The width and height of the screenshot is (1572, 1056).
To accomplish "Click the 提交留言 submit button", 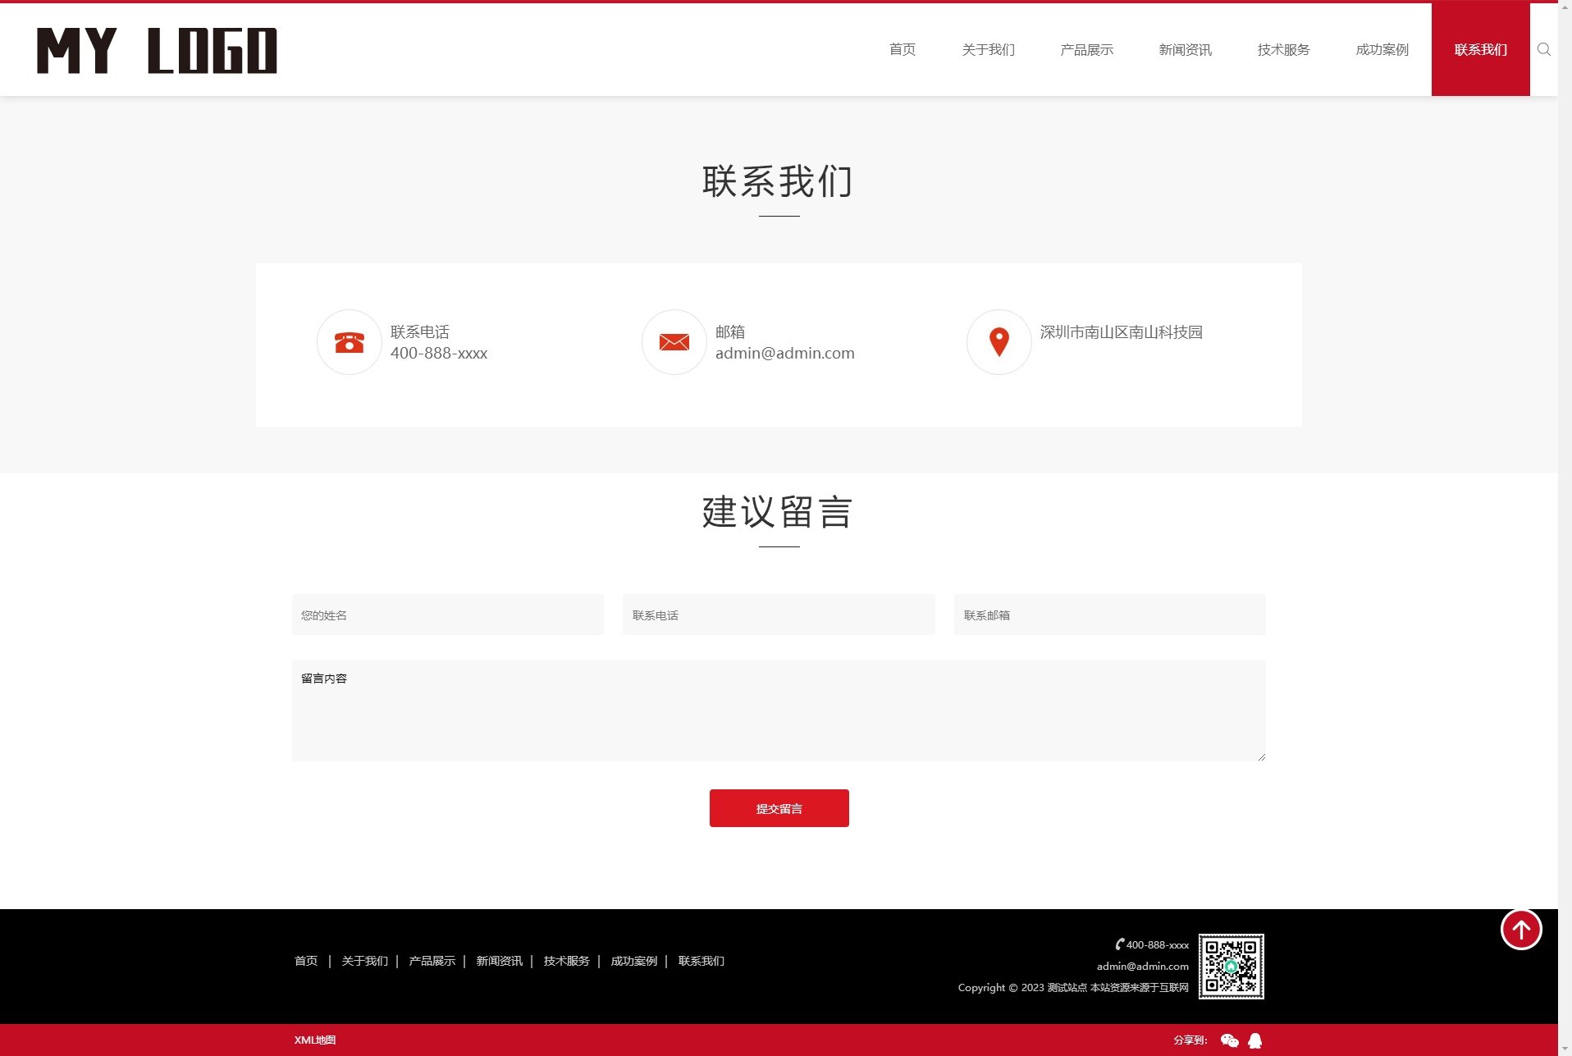I will pos(779,807).
